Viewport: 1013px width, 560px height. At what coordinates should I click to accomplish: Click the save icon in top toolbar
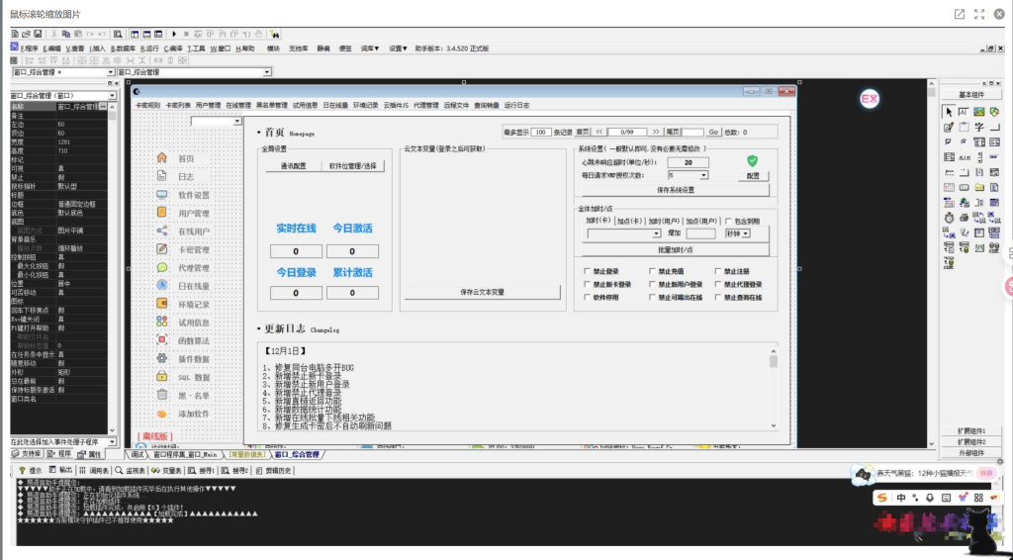coord(39,35)
